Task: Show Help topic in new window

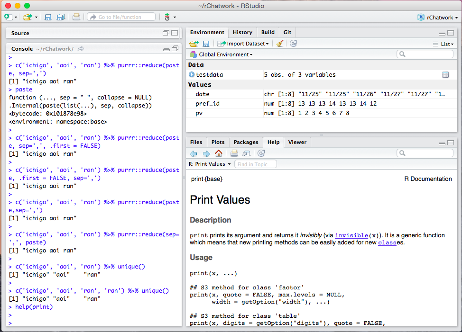Action: (x=246, y=153)
